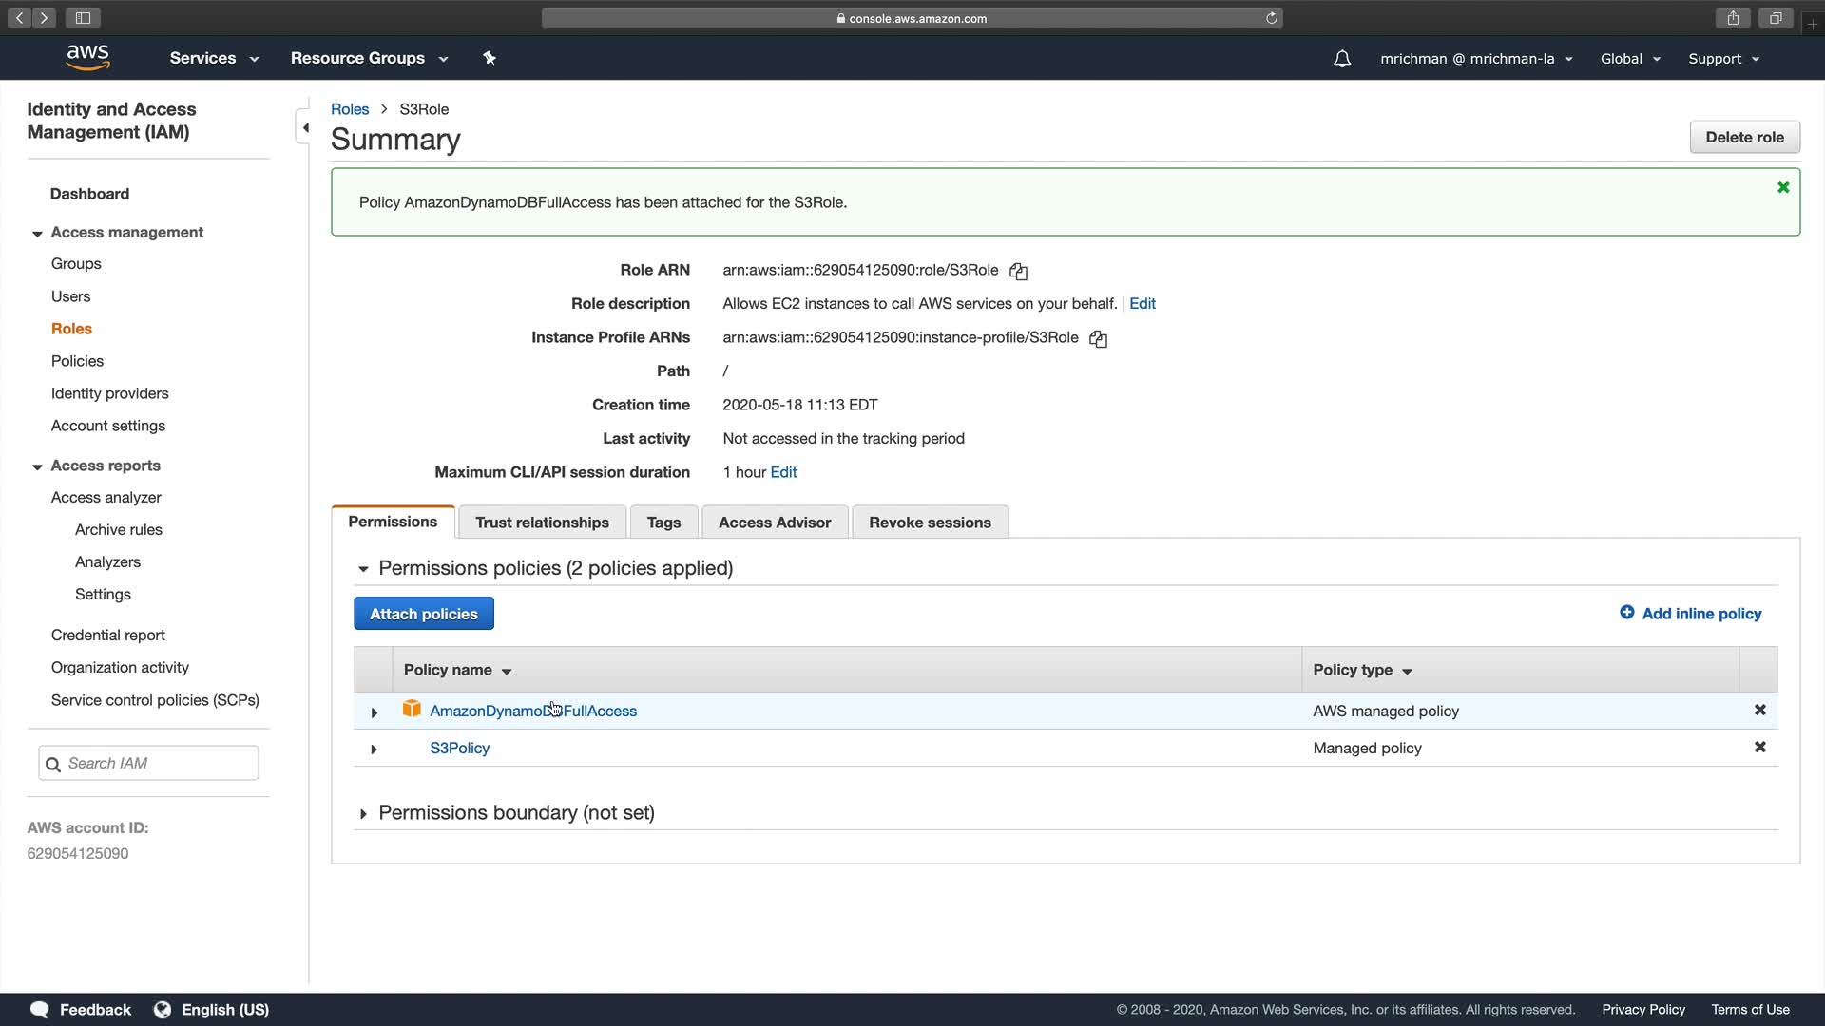Image resolution: width=1825 pixels, height=1026 pixels.
Task: Dismiss the green success banner
Action: coord(1782,187)
